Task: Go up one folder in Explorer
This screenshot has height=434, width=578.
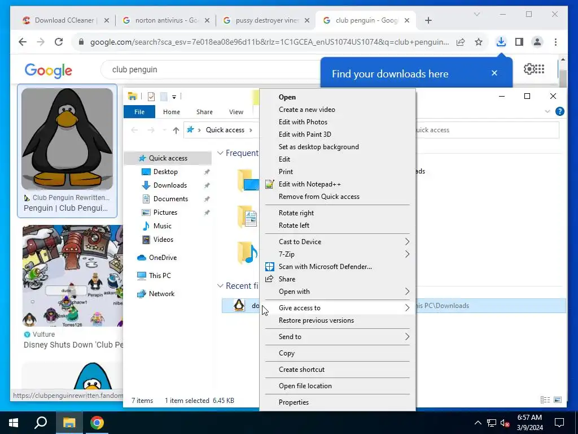Action: [x=176, y=130]
